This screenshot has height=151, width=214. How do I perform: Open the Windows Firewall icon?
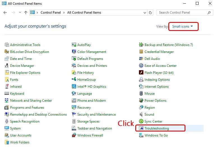point(74,135)
